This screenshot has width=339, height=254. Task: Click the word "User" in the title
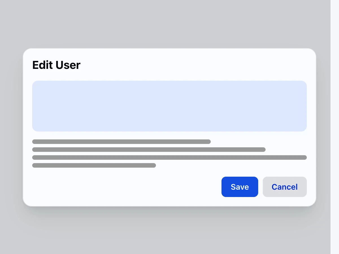(x=68, y=65)
